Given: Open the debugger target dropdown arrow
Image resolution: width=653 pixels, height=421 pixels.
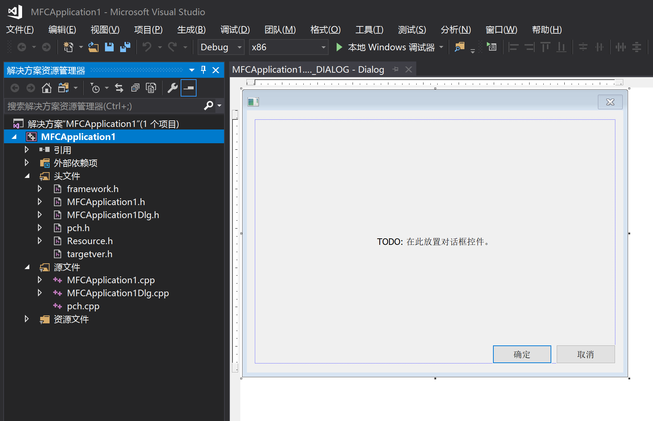Looking at the screenshot, I should [x=441, y=47].
